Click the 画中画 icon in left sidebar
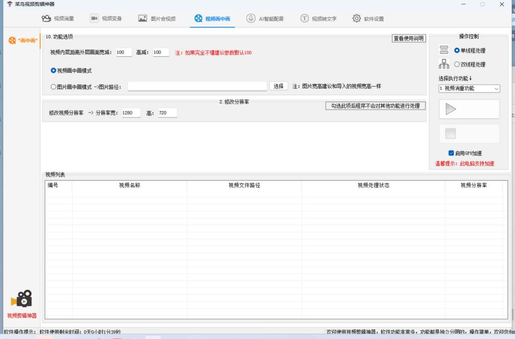The width and height of the screenshot is (515, 339). [x=12, y=40]
